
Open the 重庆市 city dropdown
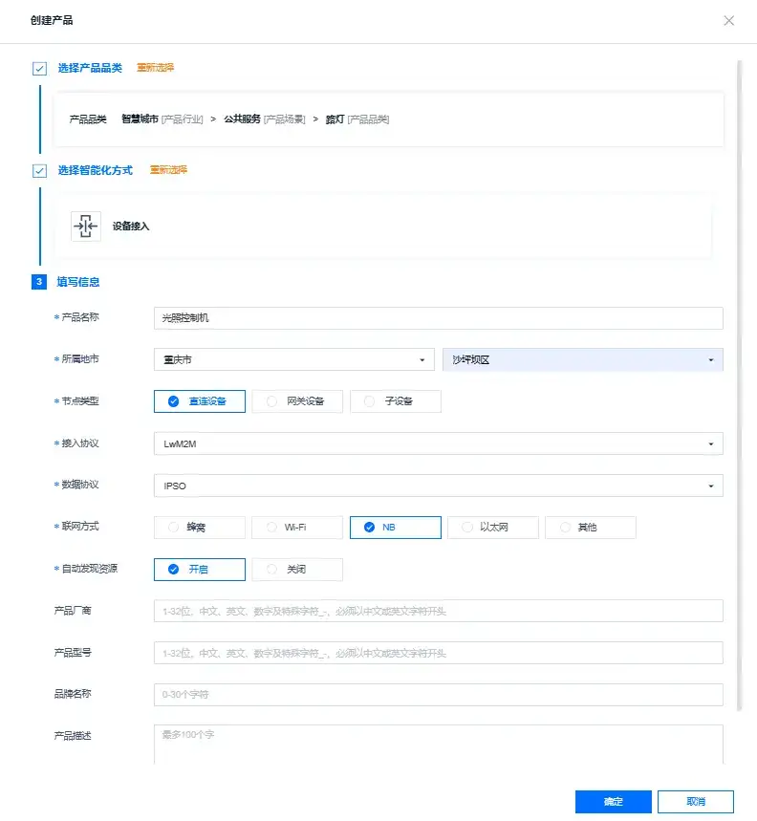[294, 359]
